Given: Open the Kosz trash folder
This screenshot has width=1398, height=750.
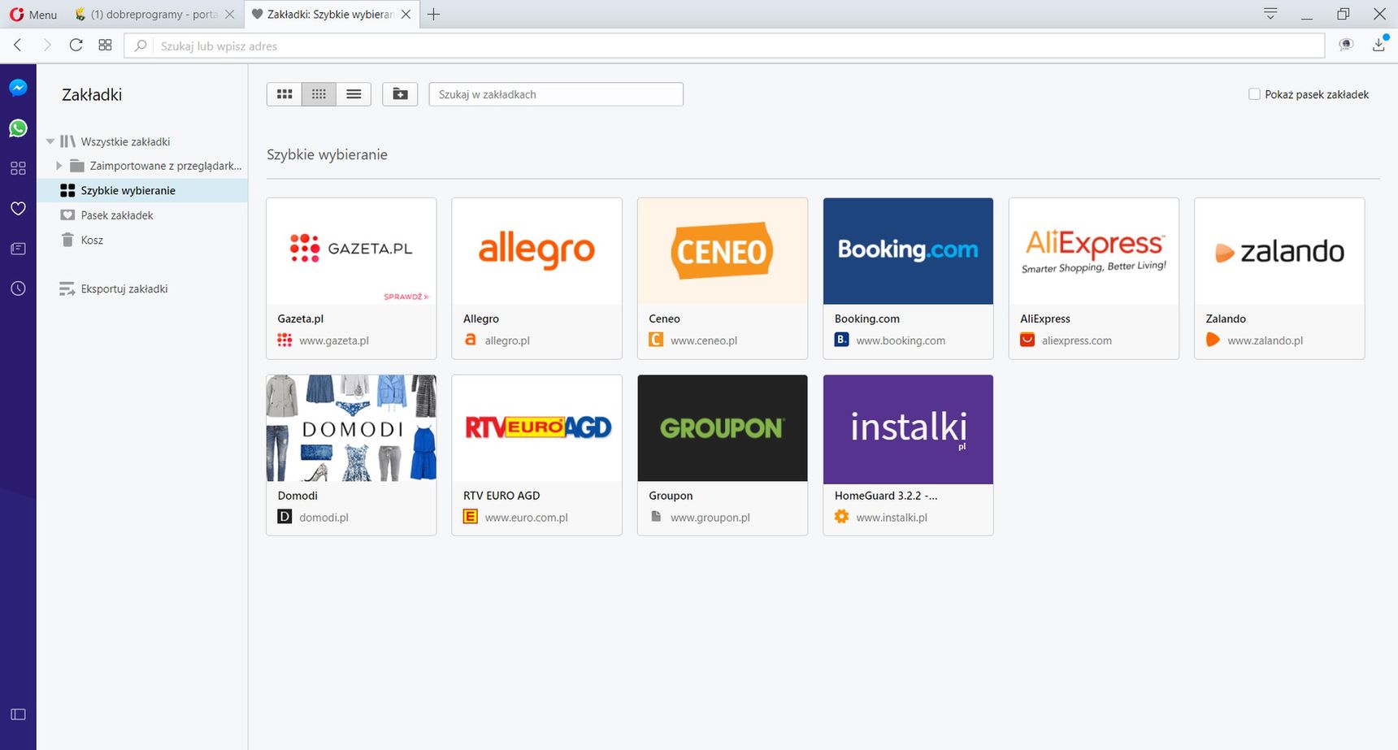Looking at the screenshot, I should tap(91, 240).
